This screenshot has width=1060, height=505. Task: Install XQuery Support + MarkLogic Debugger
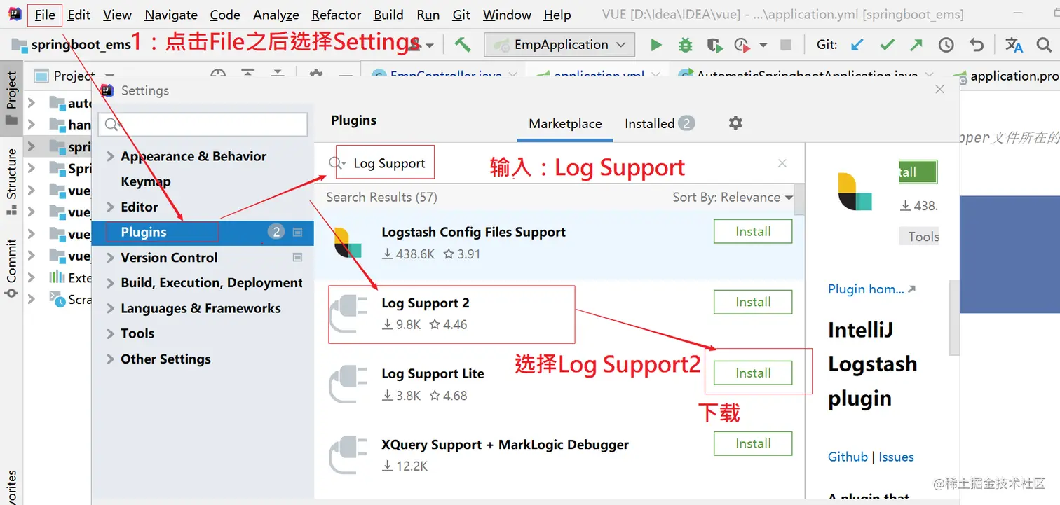753,444
